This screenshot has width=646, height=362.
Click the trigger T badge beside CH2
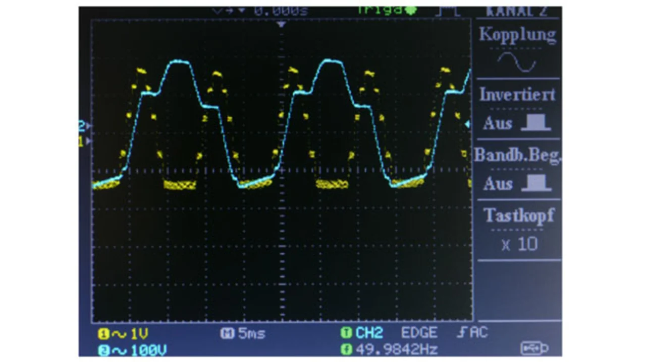coord(346,333)
